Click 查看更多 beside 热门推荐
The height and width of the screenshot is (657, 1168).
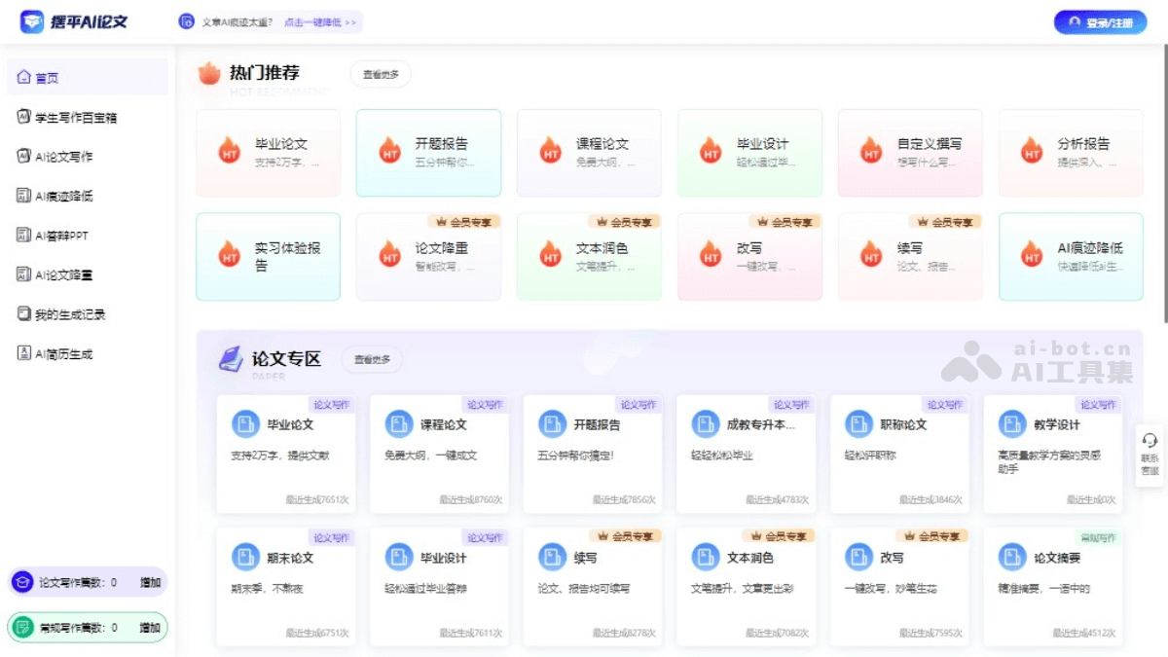(x=383, y=73)
